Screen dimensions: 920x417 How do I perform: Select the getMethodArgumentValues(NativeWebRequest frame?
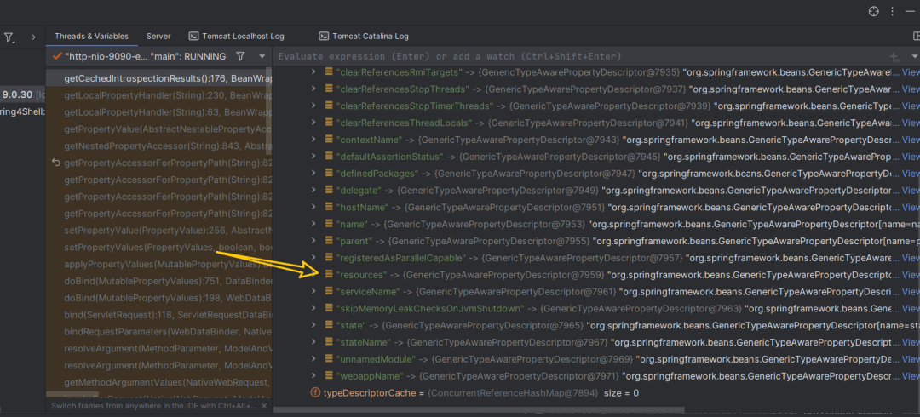point(159,382)
